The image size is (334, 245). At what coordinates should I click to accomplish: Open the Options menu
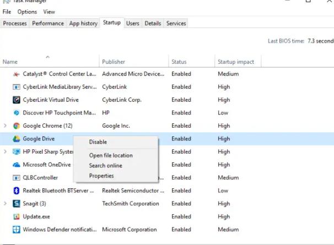pos(27,12)
